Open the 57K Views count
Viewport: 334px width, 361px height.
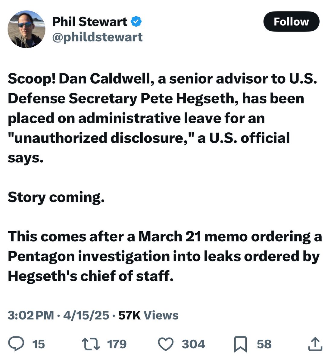coord(148,315)
